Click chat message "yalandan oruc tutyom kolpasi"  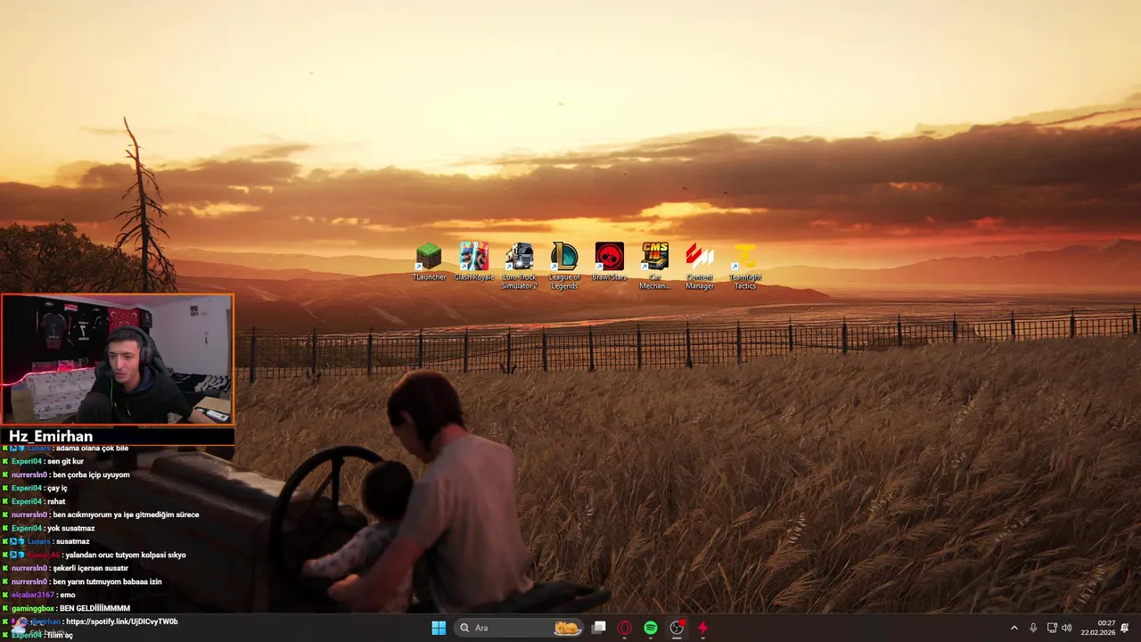[126, 555]
